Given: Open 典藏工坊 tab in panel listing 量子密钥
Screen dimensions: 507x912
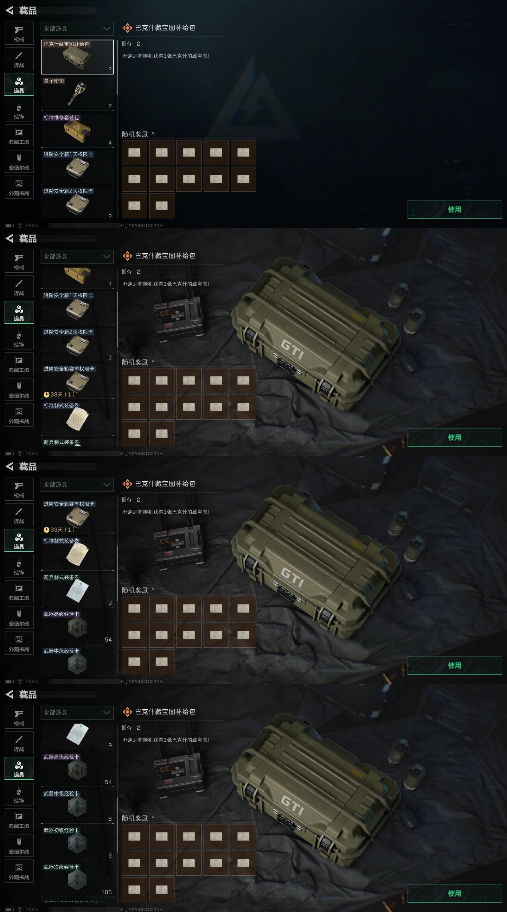Looking at the screenshot, I should coord(19,136).
